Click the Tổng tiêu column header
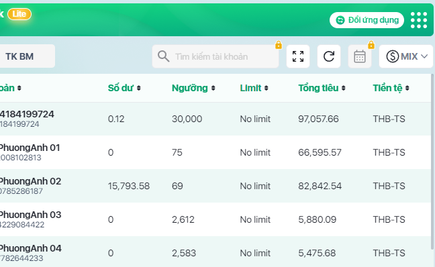Image resolution: width=435 pixels, height=267 pixels. point(318,88)
